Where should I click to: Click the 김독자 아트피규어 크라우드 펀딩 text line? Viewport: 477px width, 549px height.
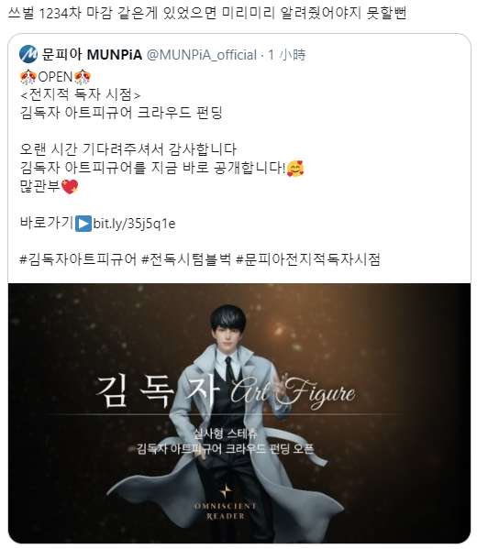(121, 113)
